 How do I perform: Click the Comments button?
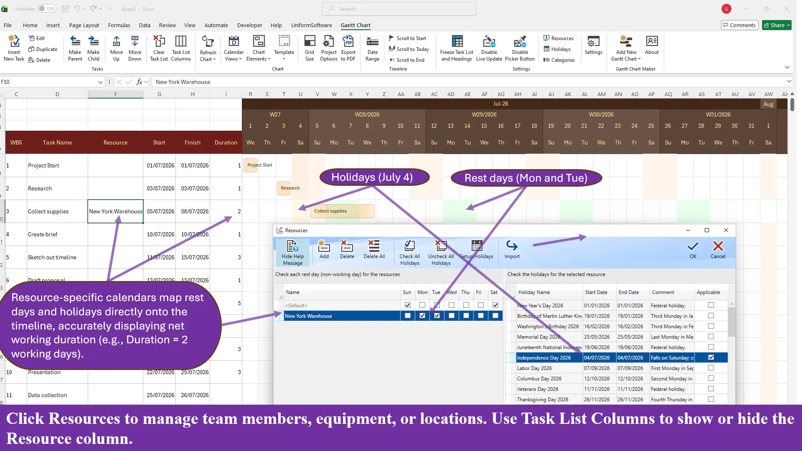coord(739,25)
